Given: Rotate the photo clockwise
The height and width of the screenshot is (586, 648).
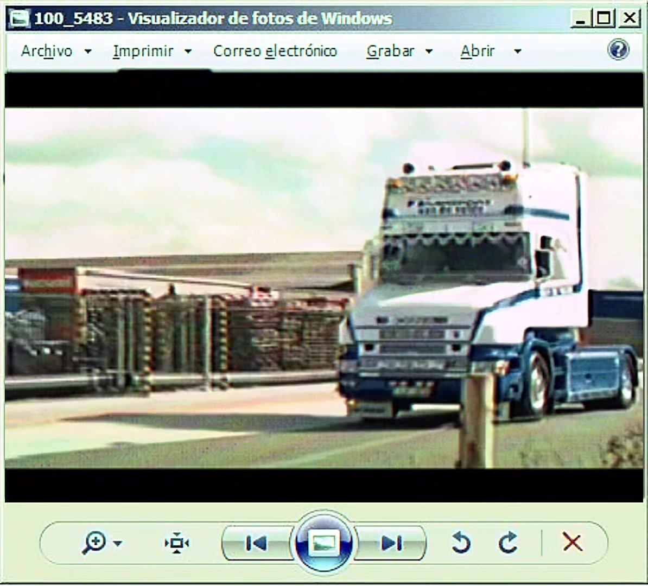Looking at the screenshot, I should [x=508, y=542].
